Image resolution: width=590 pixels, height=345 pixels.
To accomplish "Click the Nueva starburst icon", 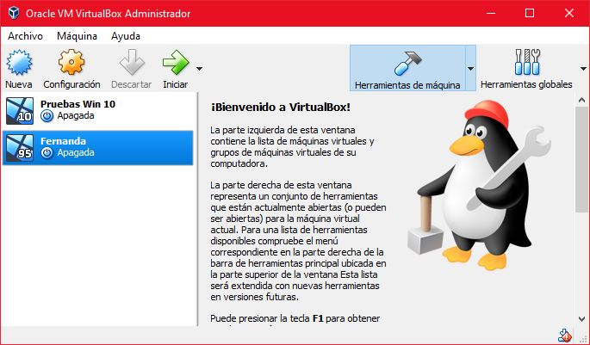I will tap(19, 63).
